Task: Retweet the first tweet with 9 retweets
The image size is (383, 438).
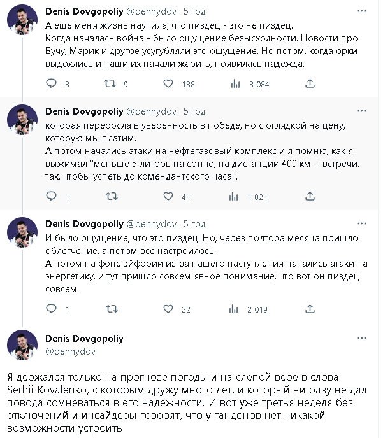Action: [110, 83]
